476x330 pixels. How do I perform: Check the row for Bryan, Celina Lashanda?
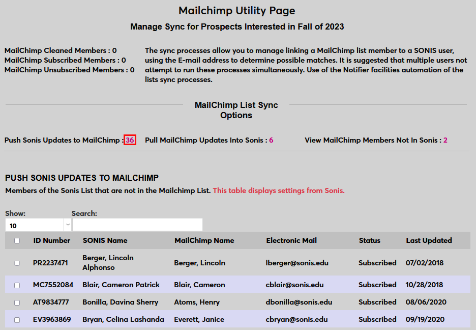point(17,319)
